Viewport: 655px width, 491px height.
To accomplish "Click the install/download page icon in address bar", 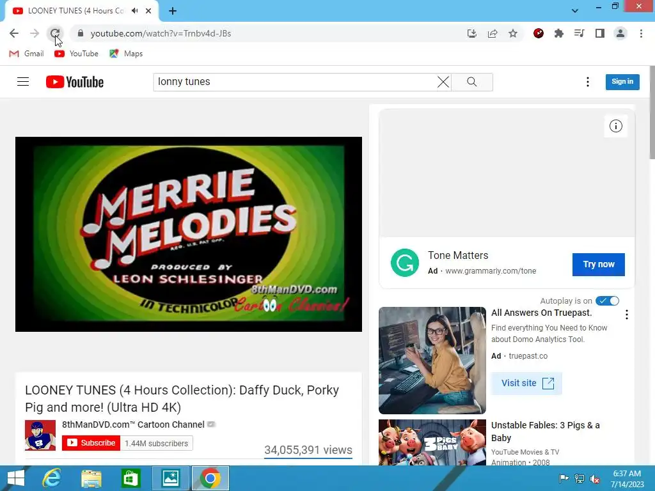I will coord(471,33).
